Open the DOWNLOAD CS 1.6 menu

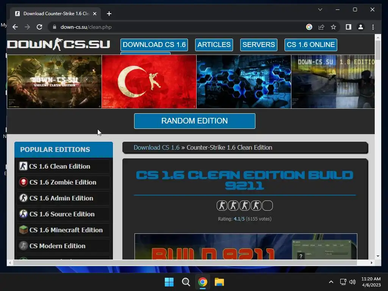point(154,45)
